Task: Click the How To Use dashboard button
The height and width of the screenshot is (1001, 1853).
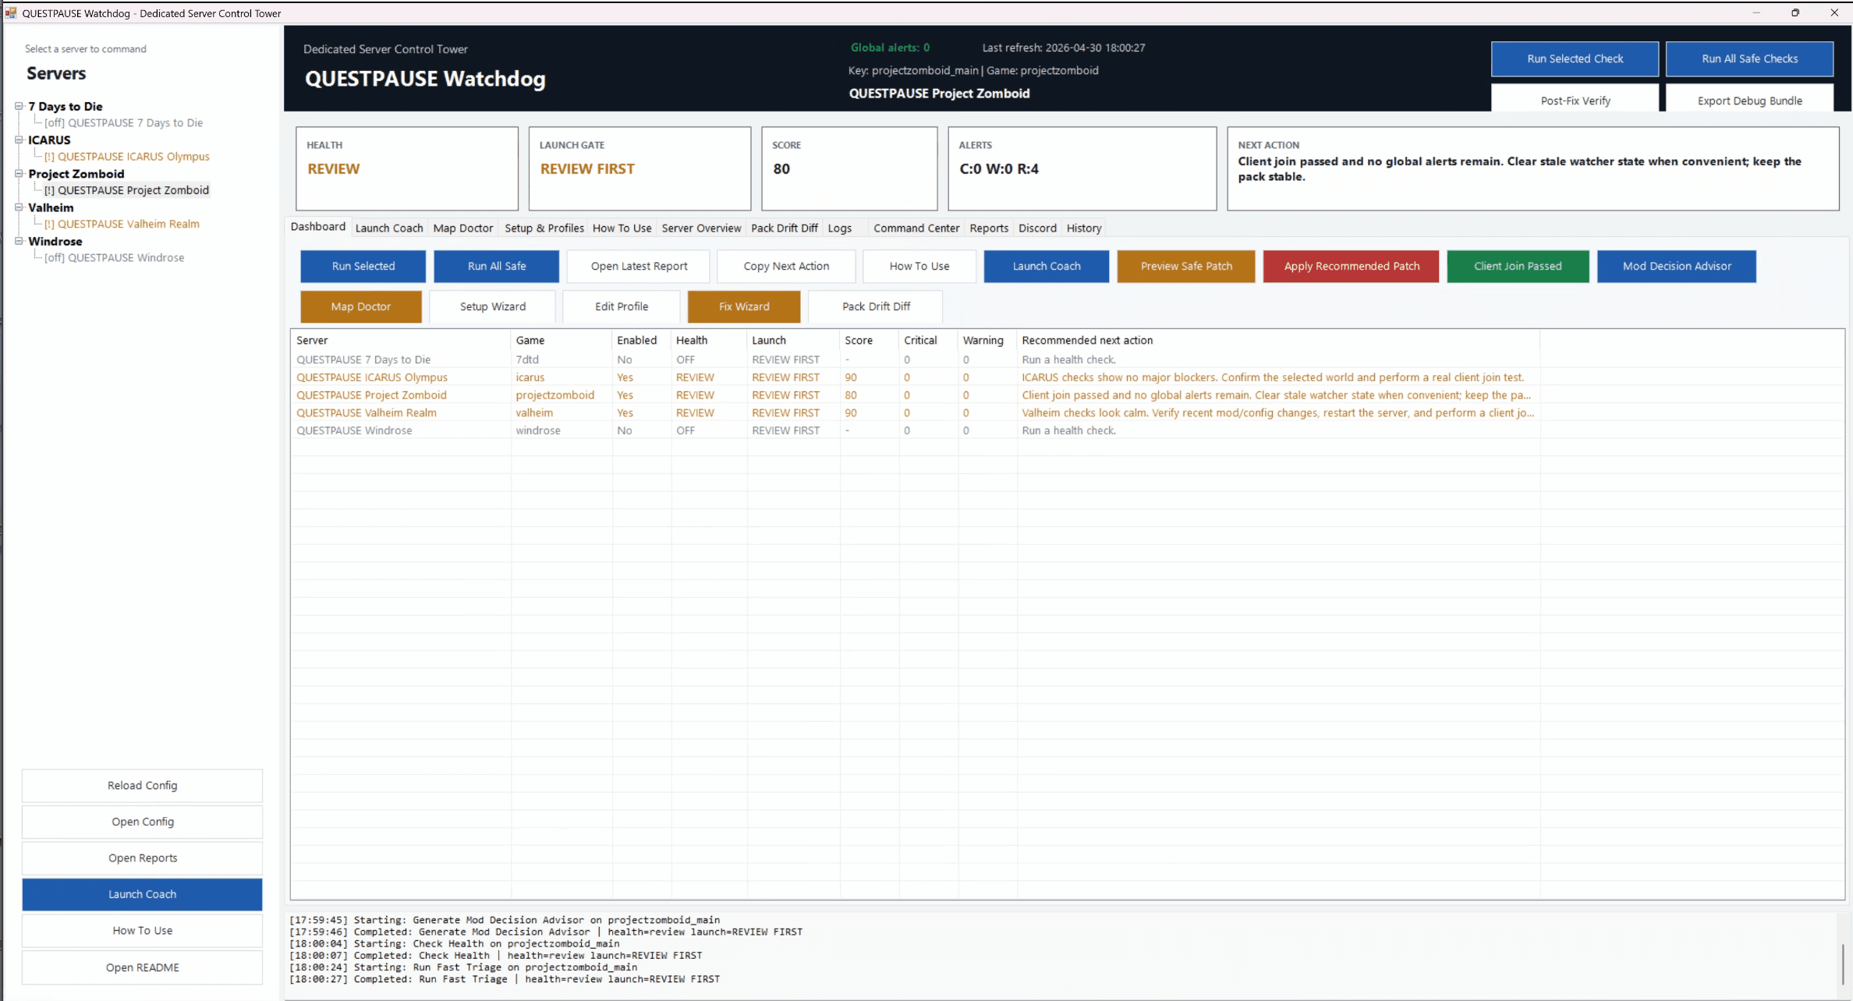Action: click(x=919, y=266)
